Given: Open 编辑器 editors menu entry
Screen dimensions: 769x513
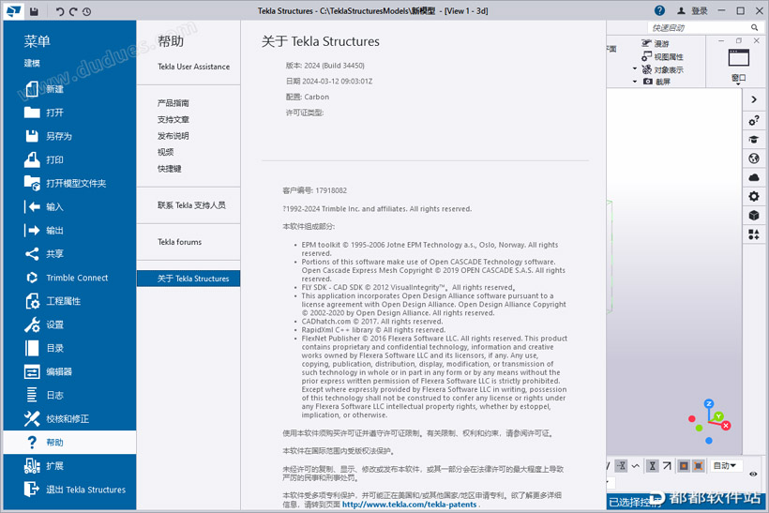Looking at the screenshot, I should pyautogui.click(x=69, y=371).
